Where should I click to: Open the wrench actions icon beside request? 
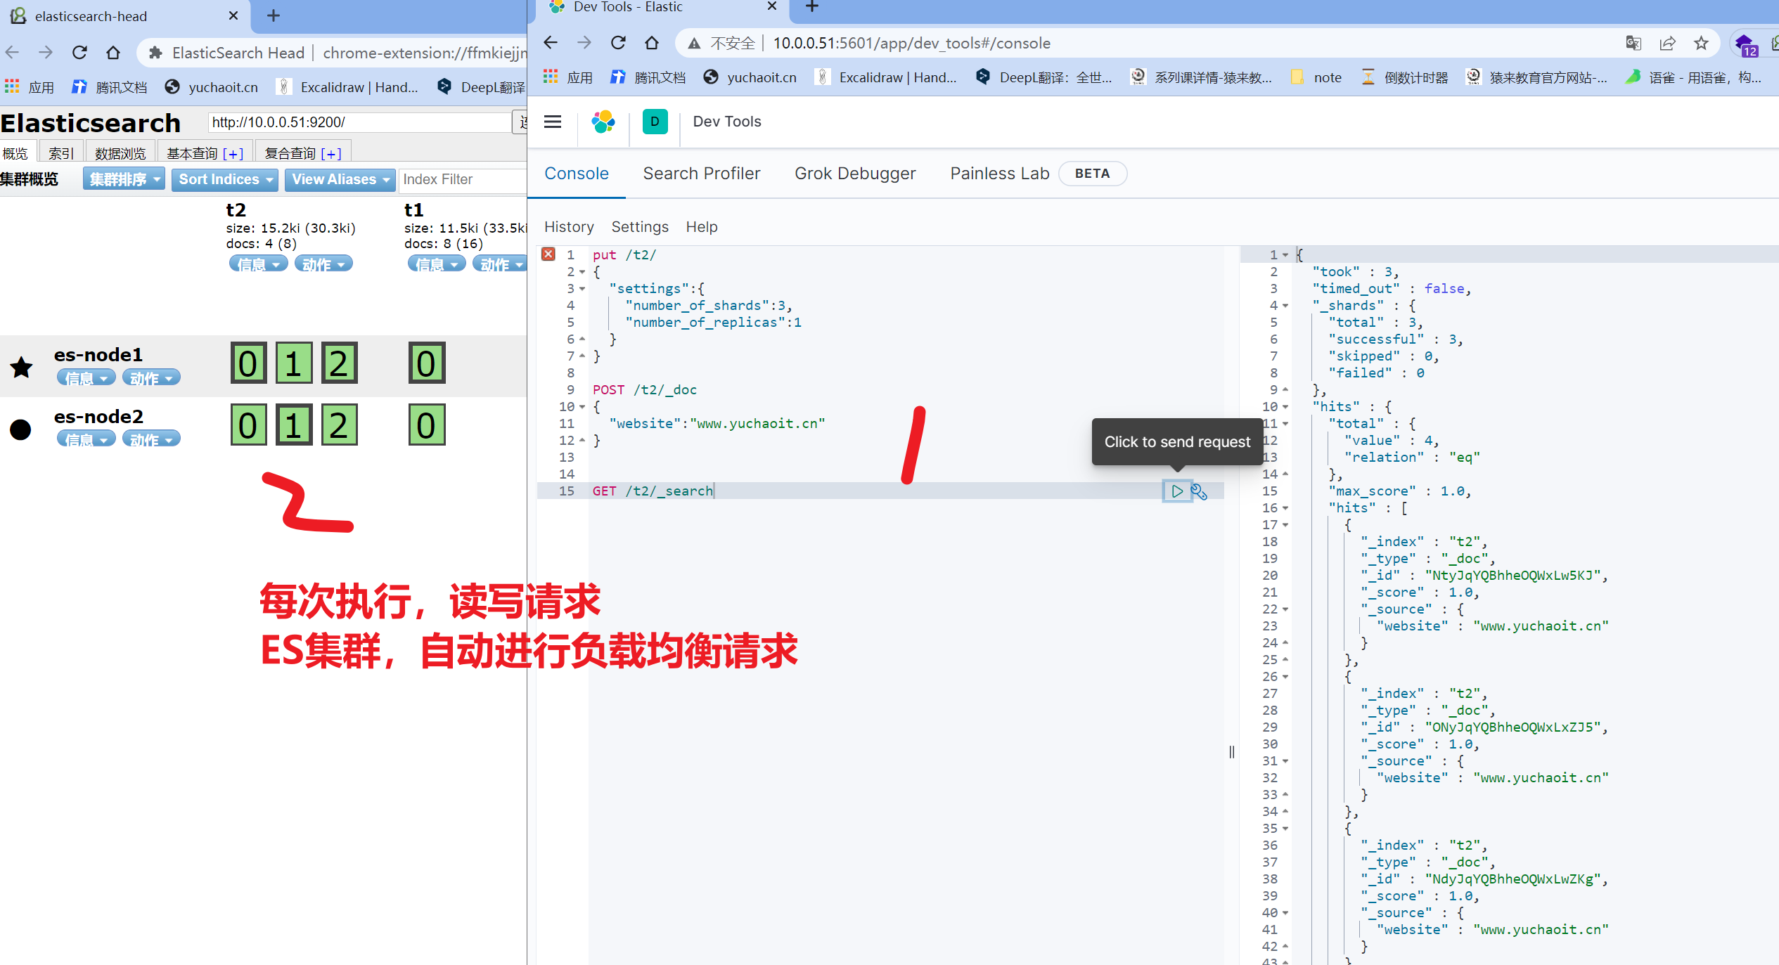pyautogui.click(x=1199, y=491)
